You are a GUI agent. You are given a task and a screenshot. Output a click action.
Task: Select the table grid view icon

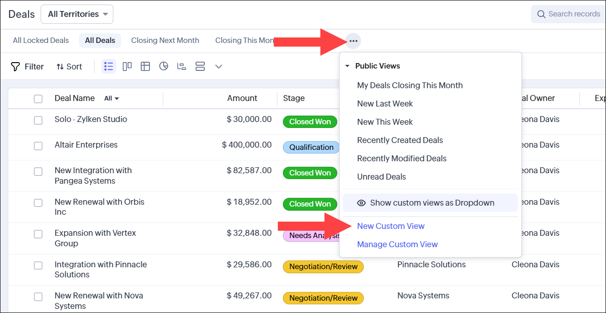pyautogui.click(x=145, y=66)
